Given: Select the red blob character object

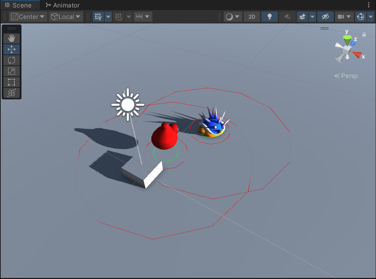Looking at the screenshot, I should tap(165, 136).
